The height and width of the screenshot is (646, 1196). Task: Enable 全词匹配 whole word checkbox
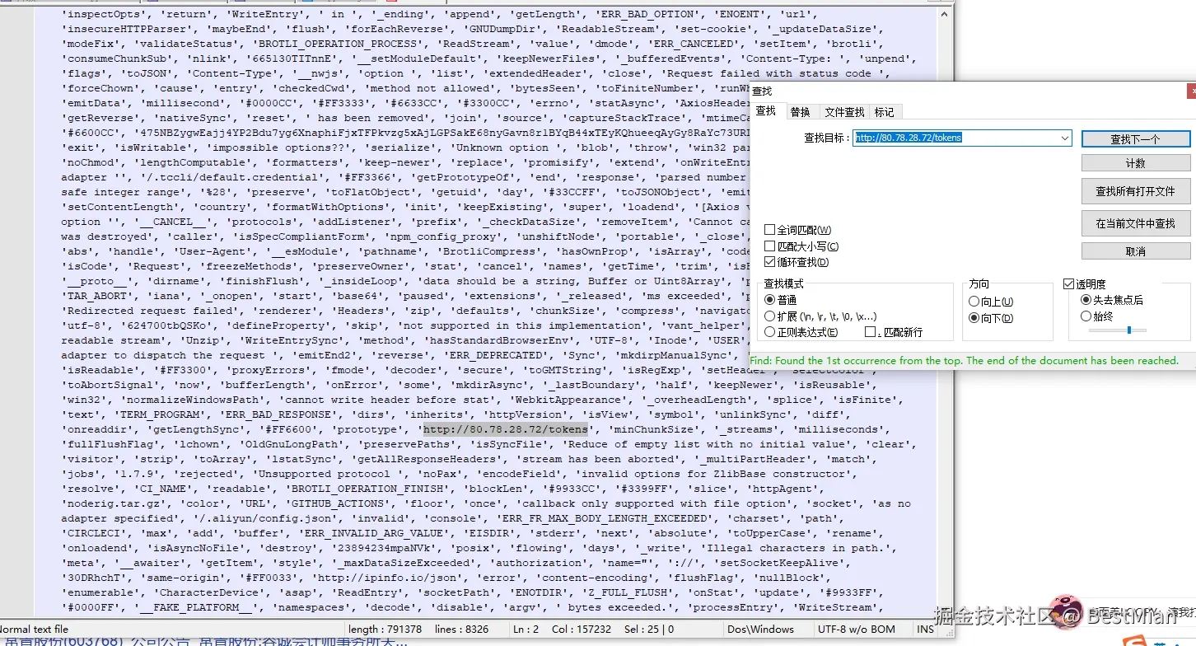tap(769, 230)
